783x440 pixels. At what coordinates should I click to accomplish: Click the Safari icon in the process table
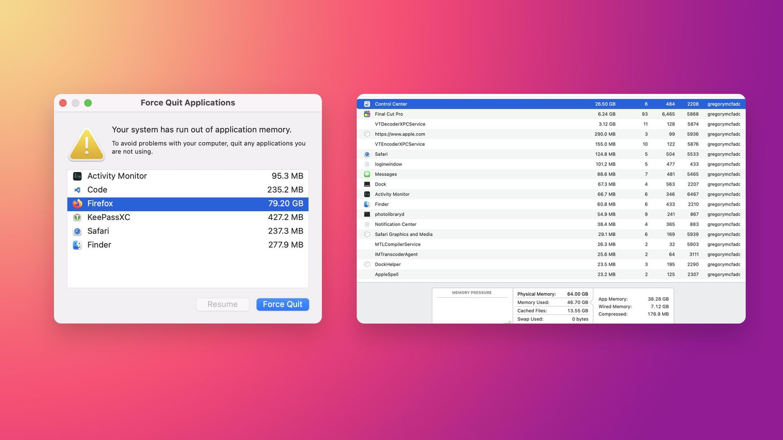367,154
